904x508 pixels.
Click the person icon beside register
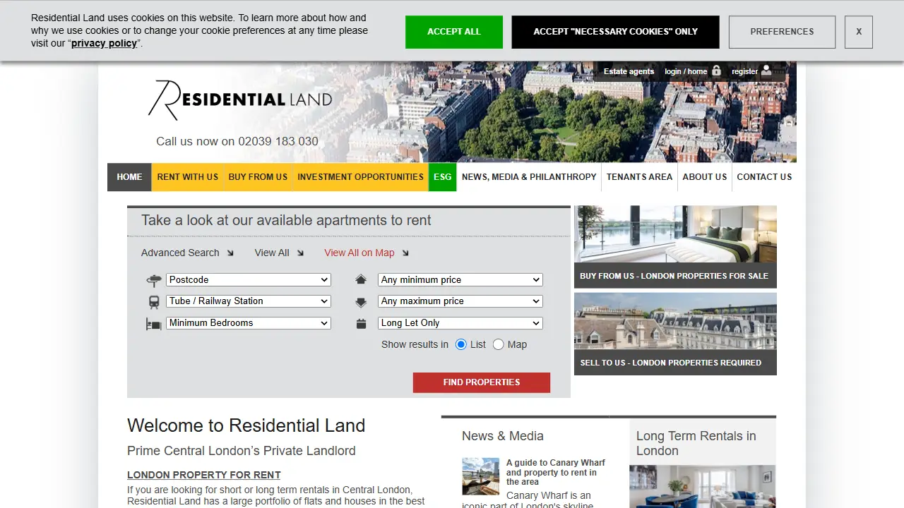coord(766,71)
